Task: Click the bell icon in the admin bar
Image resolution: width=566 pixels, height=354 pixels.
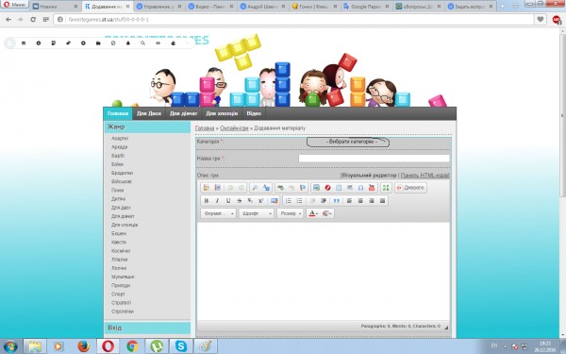Action: [127, 43]
